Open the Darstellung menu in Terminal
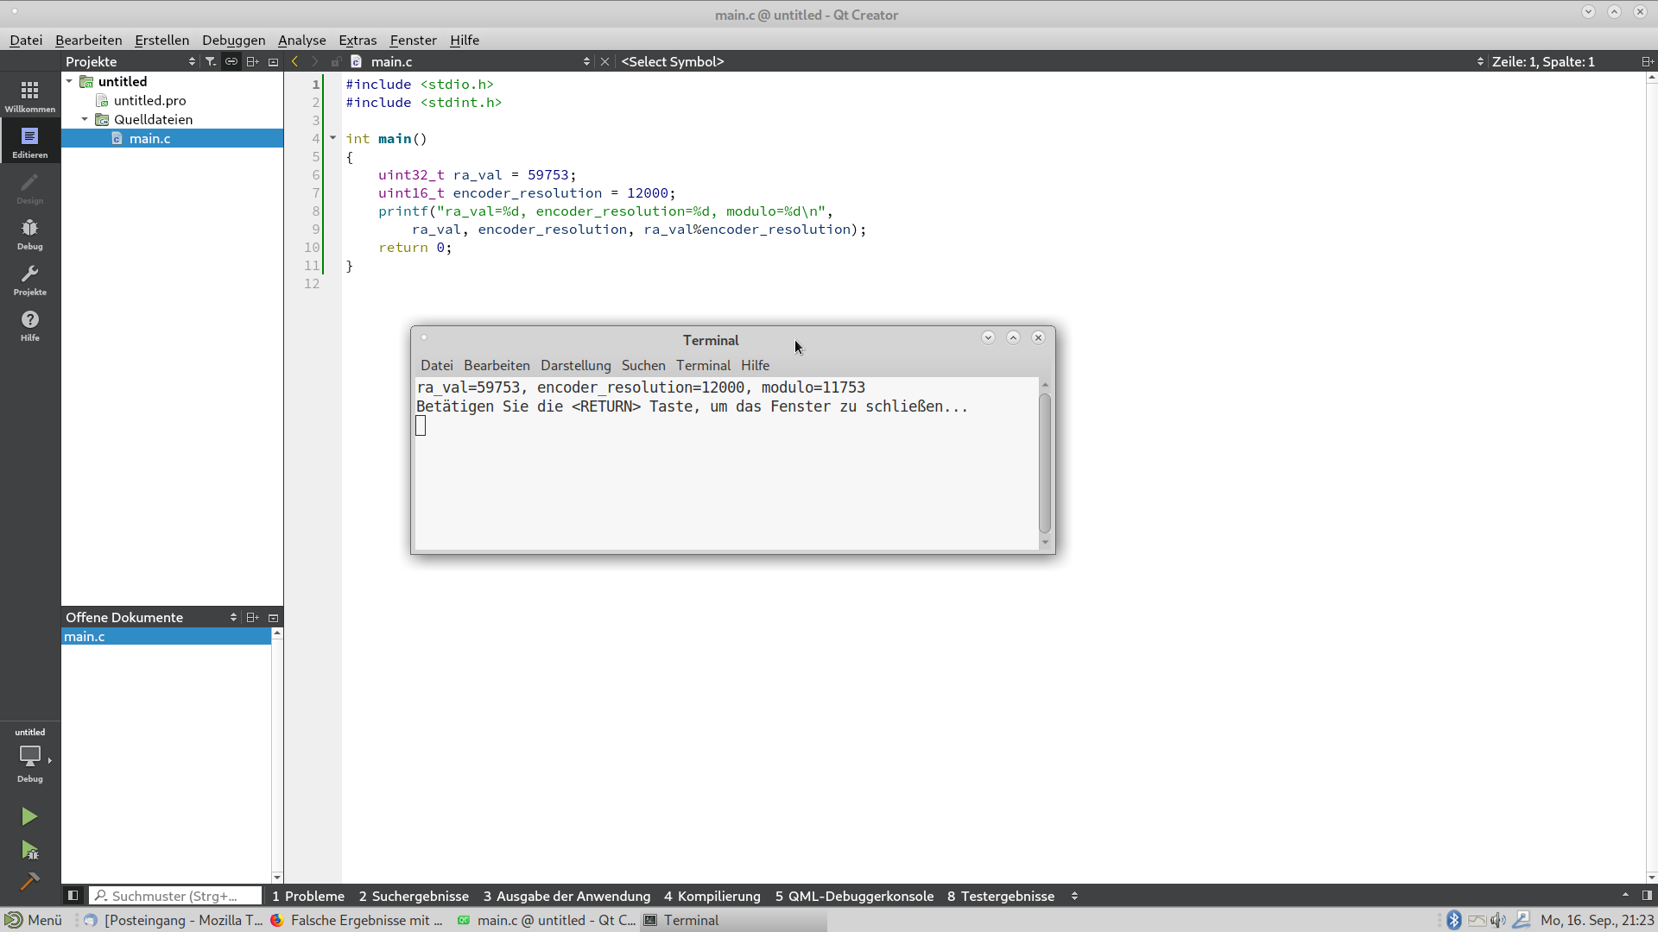 tap(576, 365)
